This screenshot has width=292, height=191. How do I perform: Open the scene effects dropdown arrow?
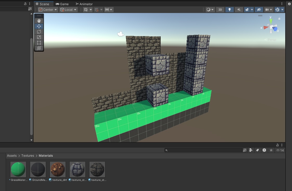click(x=252, y=10)
